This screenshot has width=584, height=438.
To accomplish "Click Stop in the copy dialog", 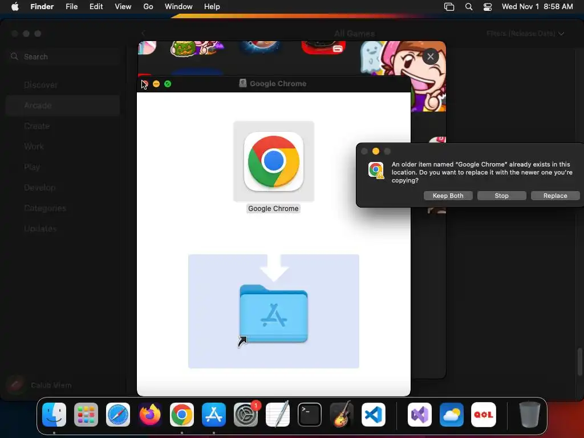I will pyautogui.click(x=502, y=196).
